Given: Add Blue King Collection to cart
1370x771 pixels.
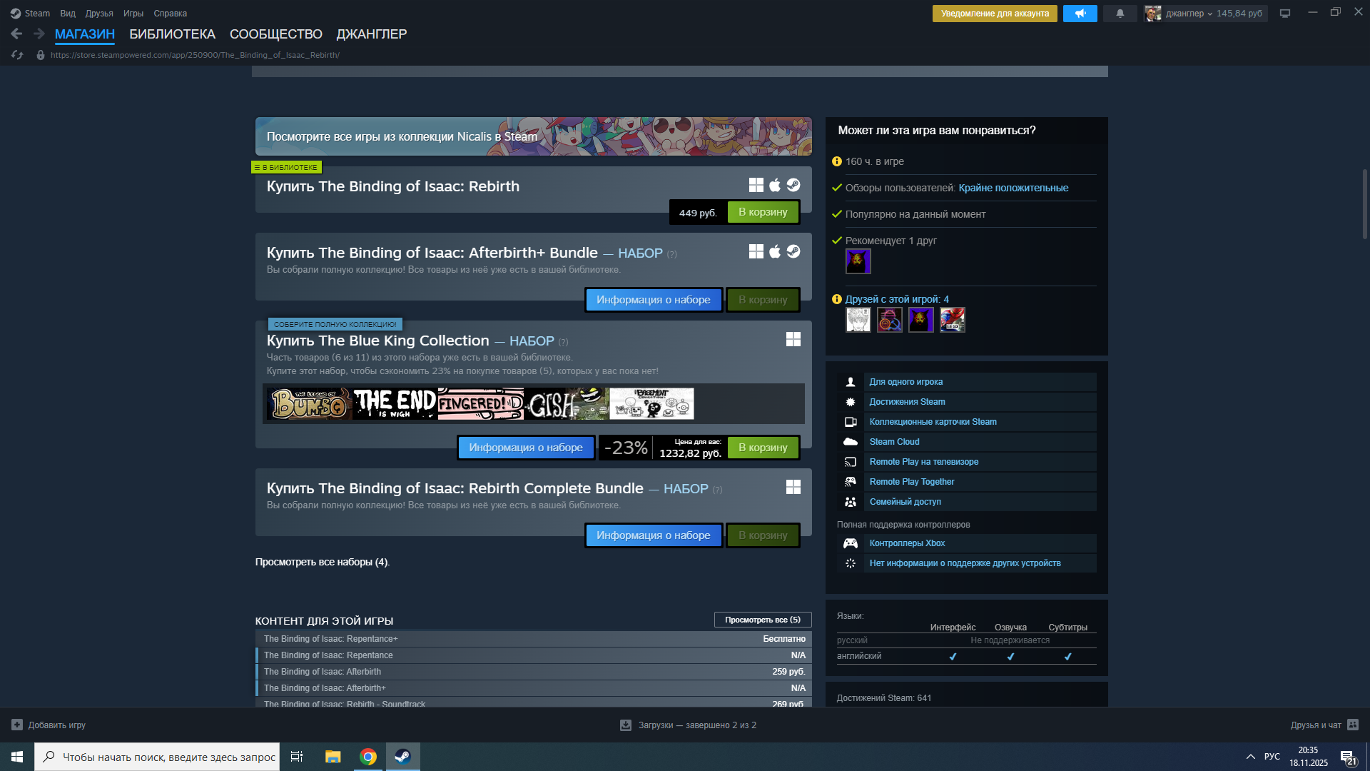Looking at the screenshot, I should click(x=763, y=448).
